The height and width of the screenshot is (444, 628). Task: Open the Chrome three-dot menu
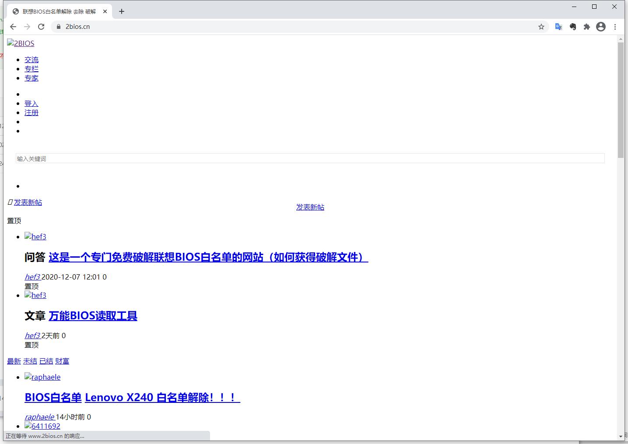tap(615, 27)
